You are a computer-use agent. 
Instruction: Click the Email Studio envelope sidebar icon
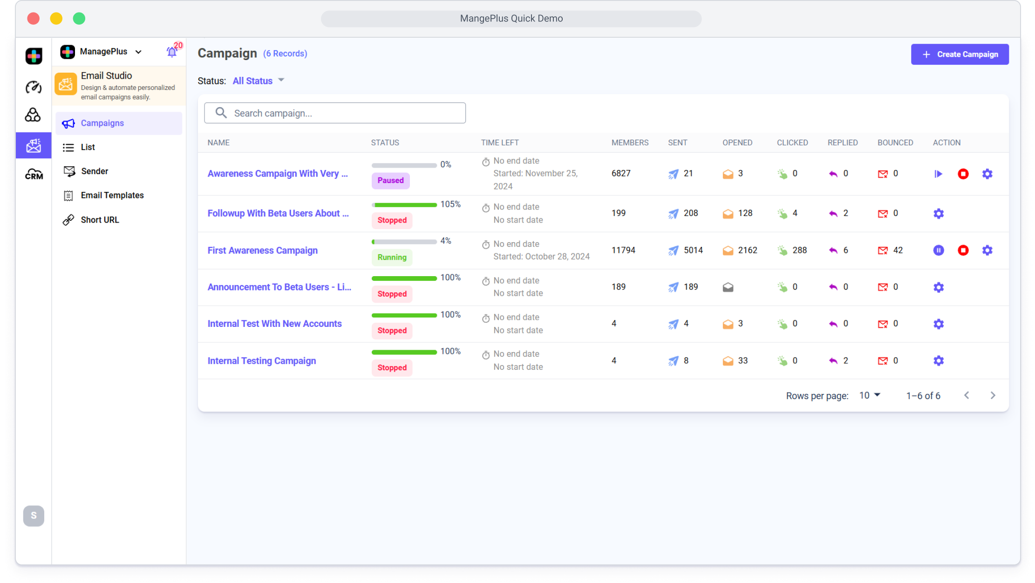(34, 146)
